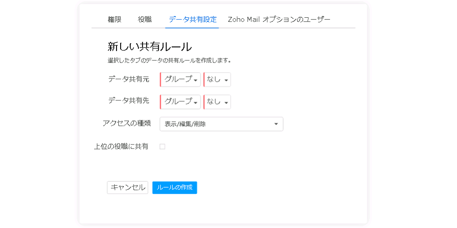457x228 pixels.
Task: Open the 役職 tab
Action: tap(145, 20)
